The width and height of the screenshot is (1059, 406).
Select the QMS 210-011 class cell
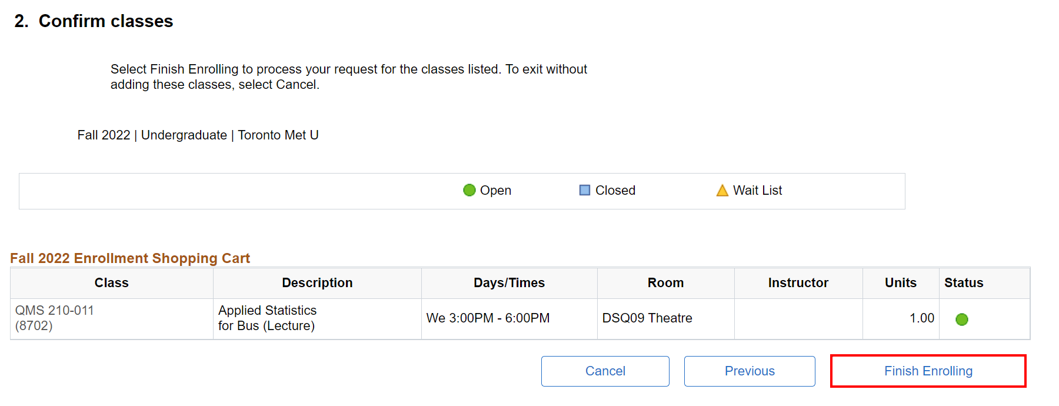pyautogui.click(x=55, y=318)
